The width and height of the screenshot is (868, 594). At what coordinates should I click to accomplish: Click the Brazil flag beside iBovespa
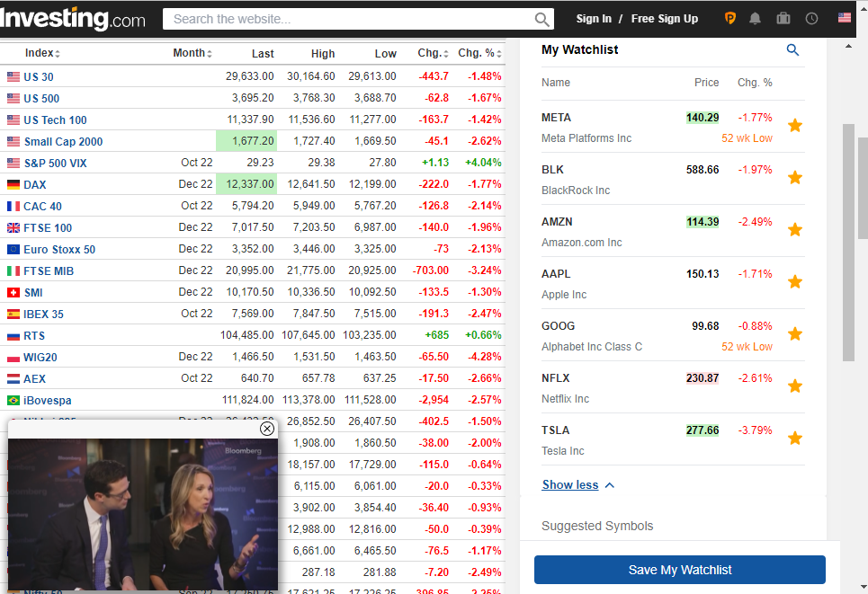[13, 401]
